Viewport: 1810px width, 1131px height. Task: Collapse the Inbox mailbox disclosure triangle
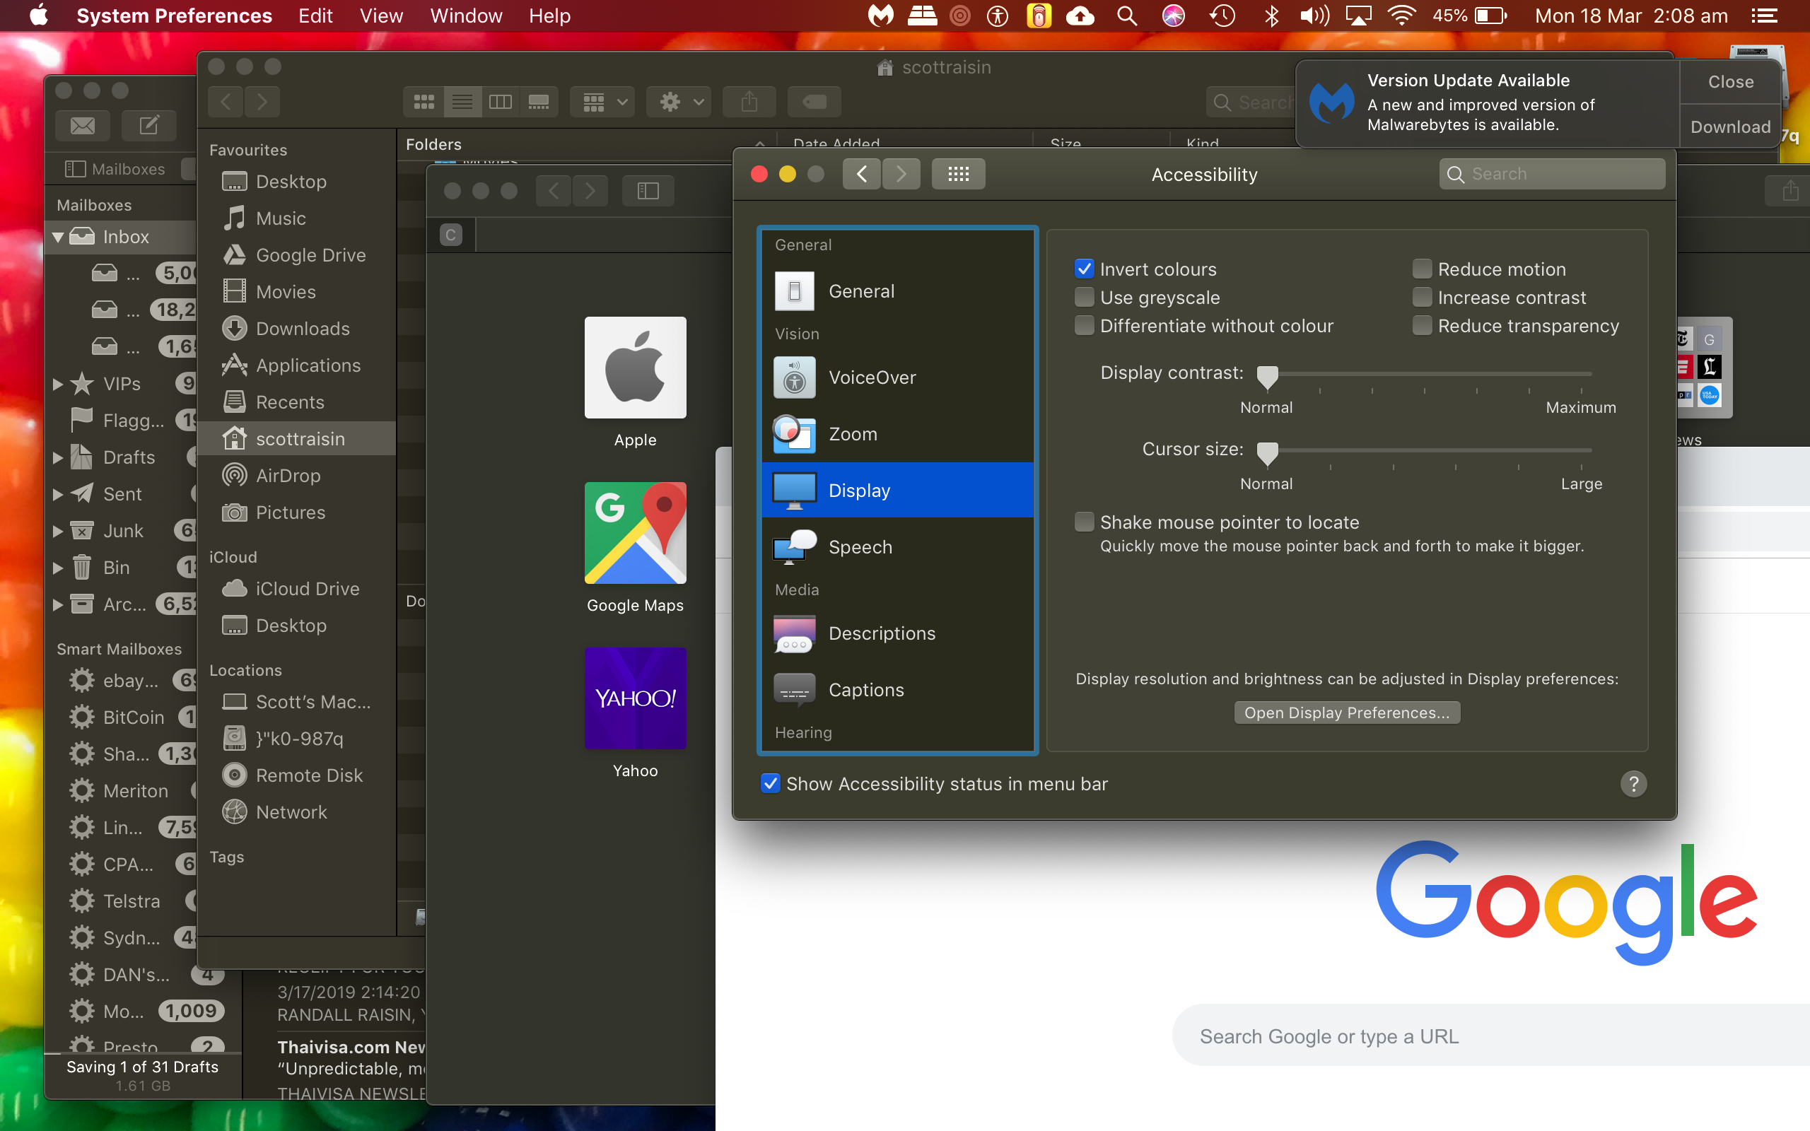[57, 237]
